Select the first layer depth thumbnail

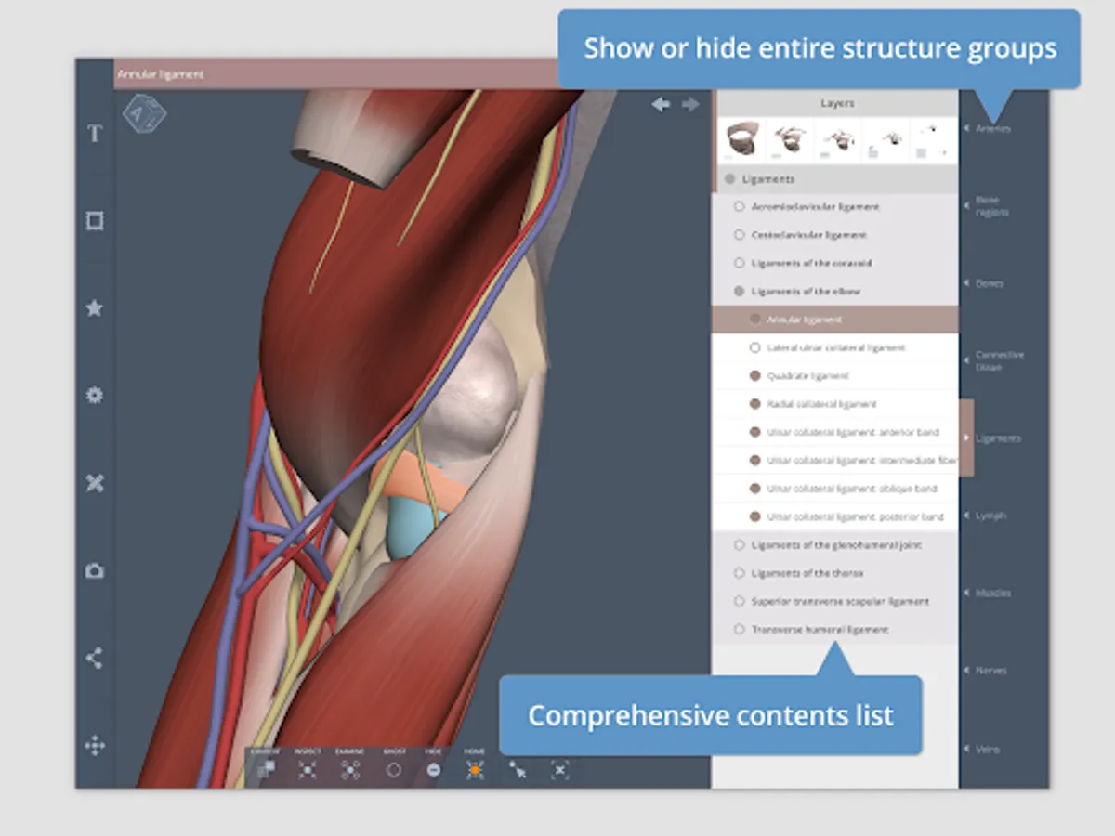pos(742,140)
